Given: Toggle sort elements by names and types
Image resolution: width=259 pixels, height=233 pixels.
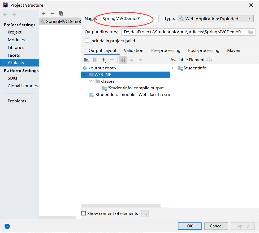Looking at the screenshot, I should [123, 60].
